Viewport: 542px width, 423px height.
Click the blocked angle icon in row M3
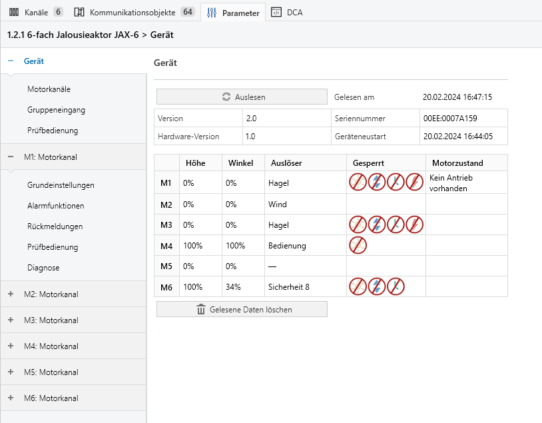(396, 224)
